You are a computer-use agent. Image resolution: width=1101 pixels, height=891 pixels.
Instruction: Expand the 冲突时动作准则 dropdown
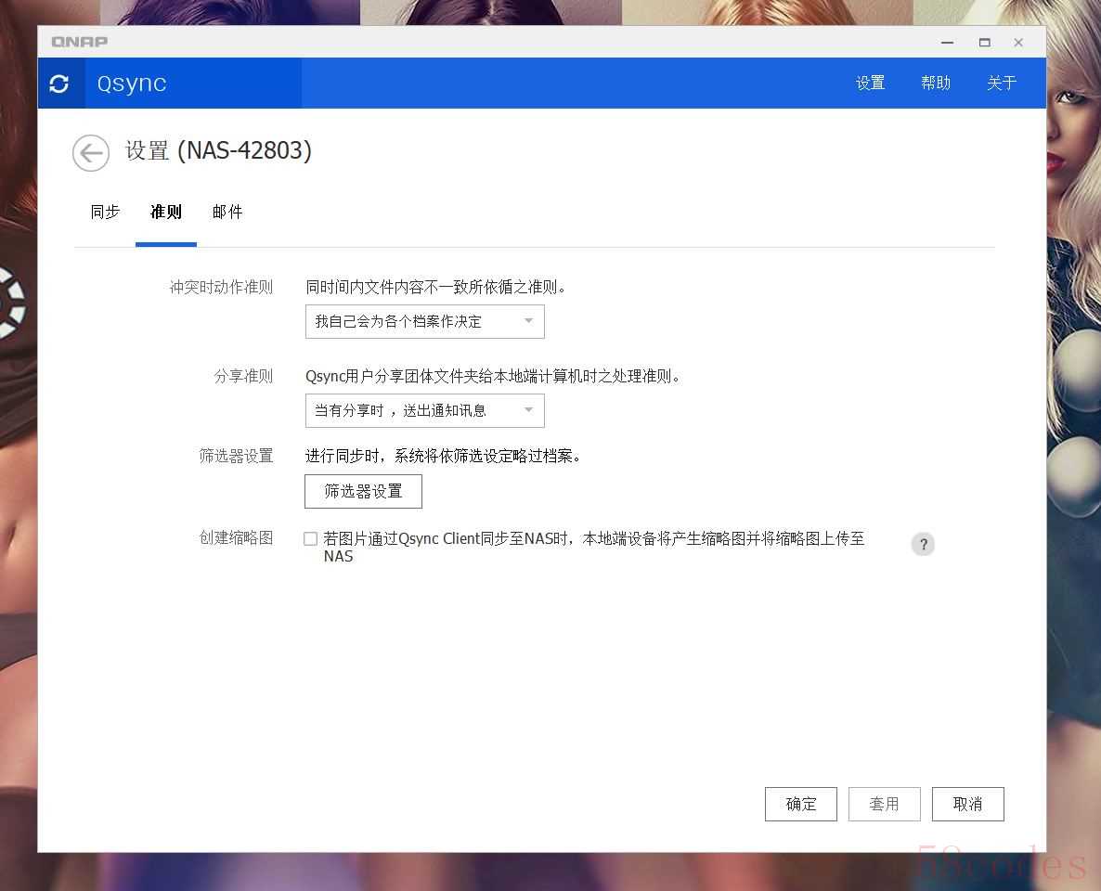(424, 322)
